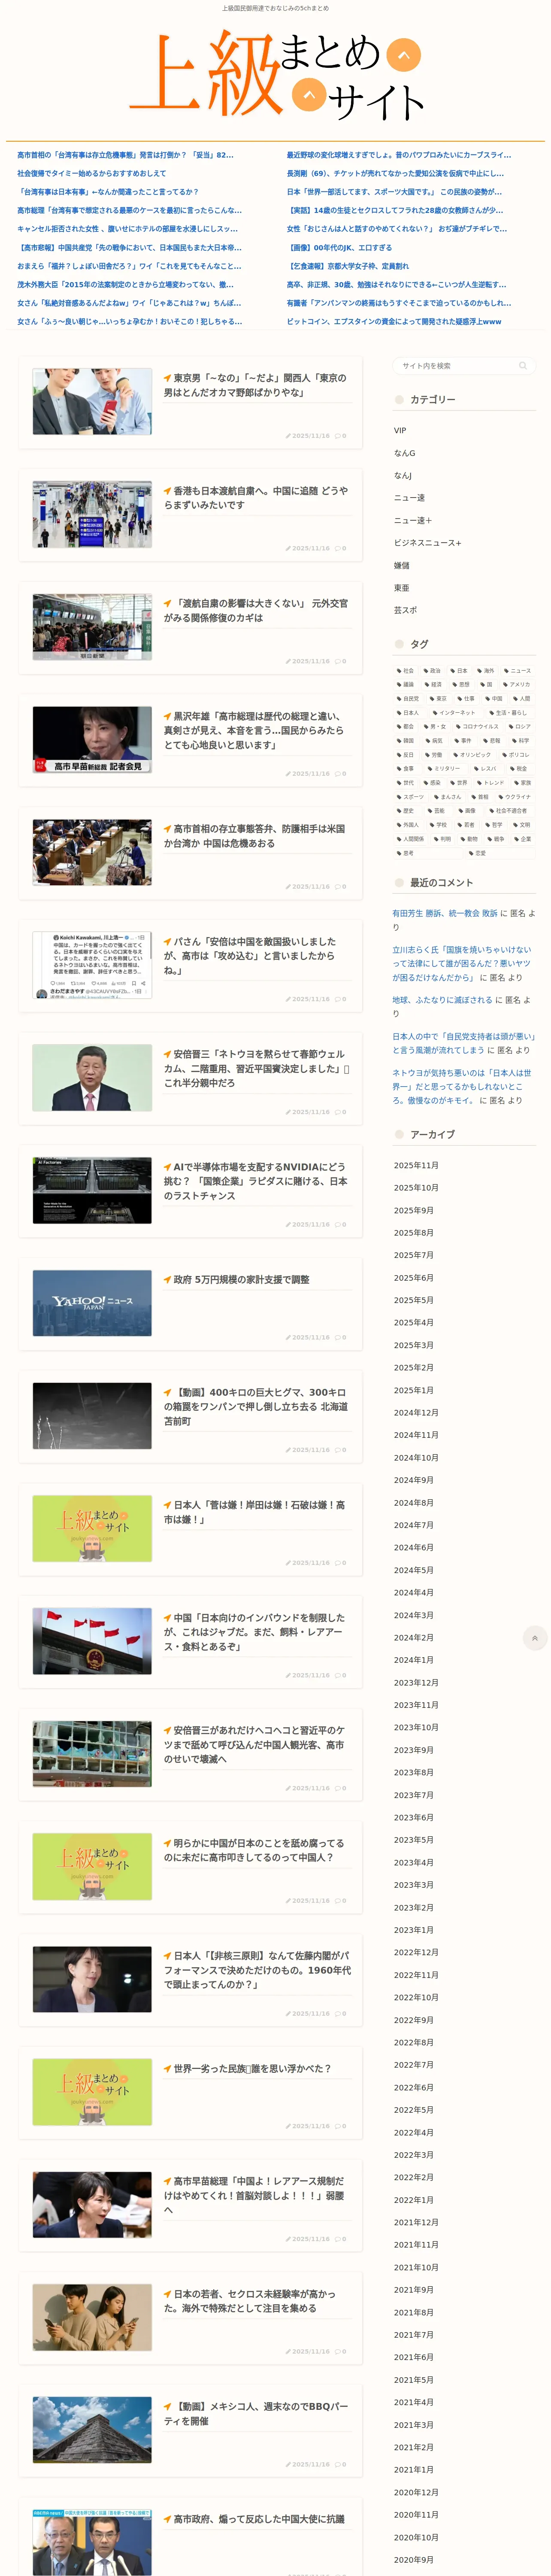This screenshot has width=551, height=2576.
Task: Open the ウクライナ tag
Action: click(515, 797)
